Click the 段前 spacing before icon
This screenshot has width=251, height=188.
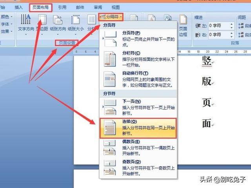point(241,26)
